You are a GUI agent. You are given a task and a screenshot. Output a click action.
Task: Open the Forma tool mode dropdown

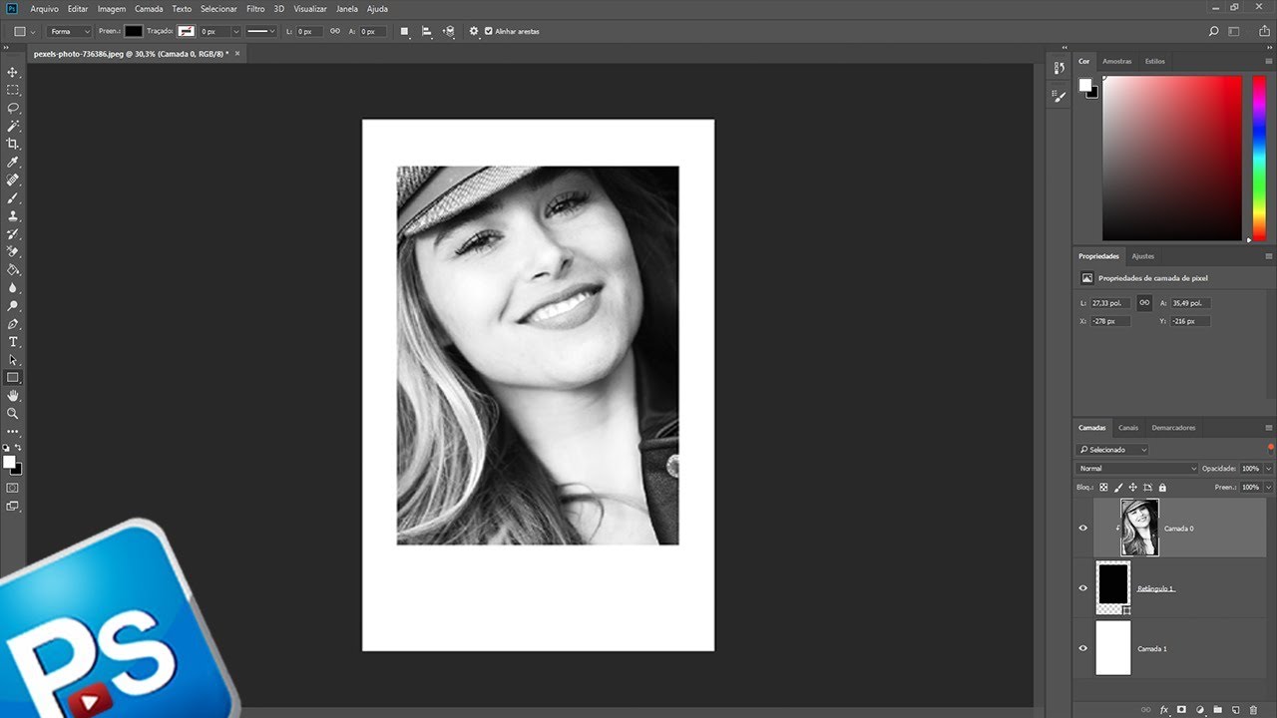pyautogui.click(x=70, y=31)
